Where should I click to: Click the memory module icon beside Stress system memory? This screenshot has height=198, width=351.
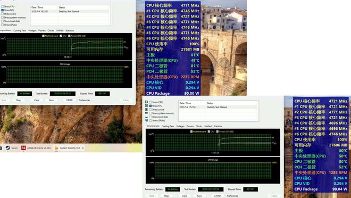pos(146,113)
